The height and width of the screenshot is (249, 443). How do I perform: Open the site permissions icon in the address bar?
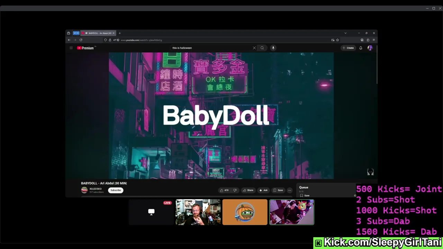coord(115,40)
